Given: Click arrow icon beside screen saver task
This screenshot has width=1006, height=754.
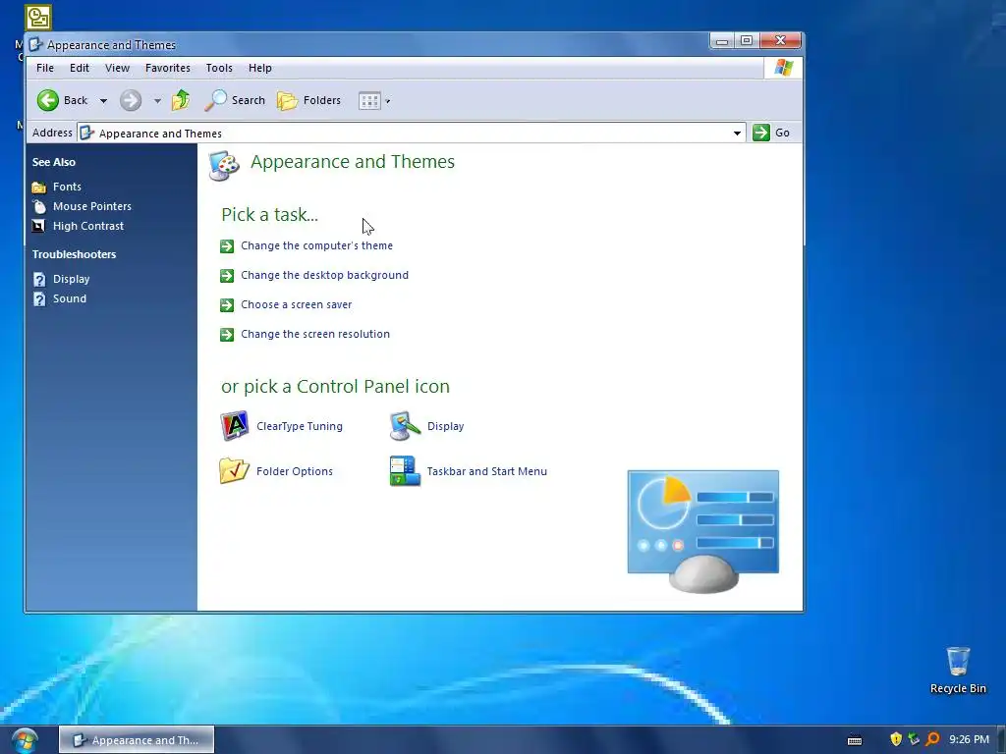Looking at the screenshot, I should click(x=227, y=305).
